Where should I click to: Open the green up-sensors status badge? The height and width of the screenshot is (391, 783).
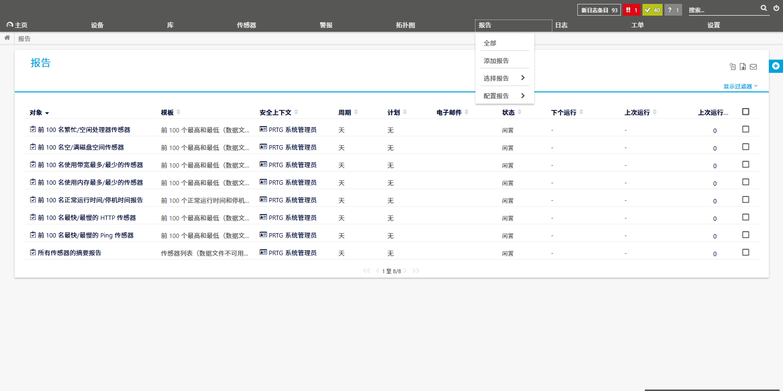[652, 10]
